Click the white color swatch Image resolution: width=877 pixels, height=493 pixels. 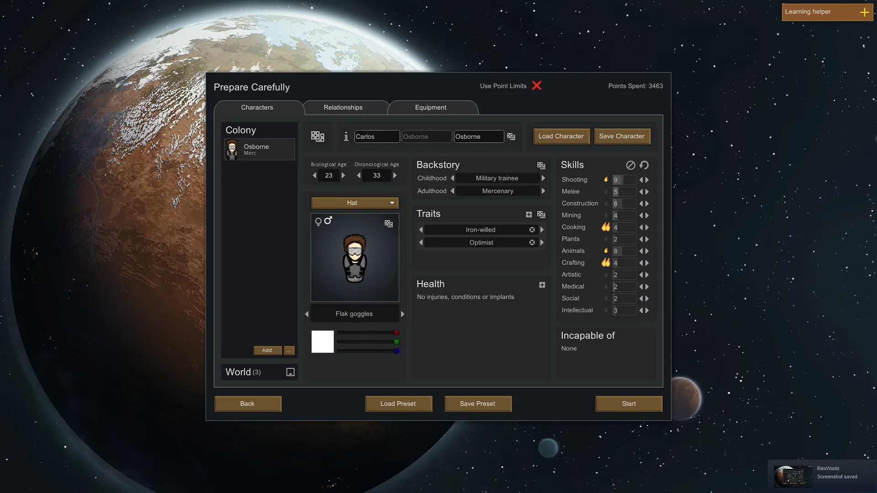[x=322, y=342]
